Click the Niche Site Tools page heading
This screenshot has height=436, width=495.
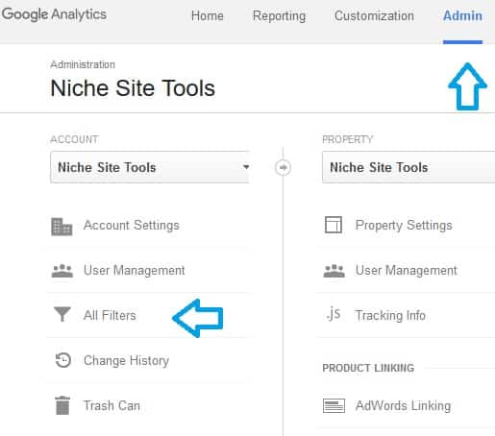(x=133, y=88)
